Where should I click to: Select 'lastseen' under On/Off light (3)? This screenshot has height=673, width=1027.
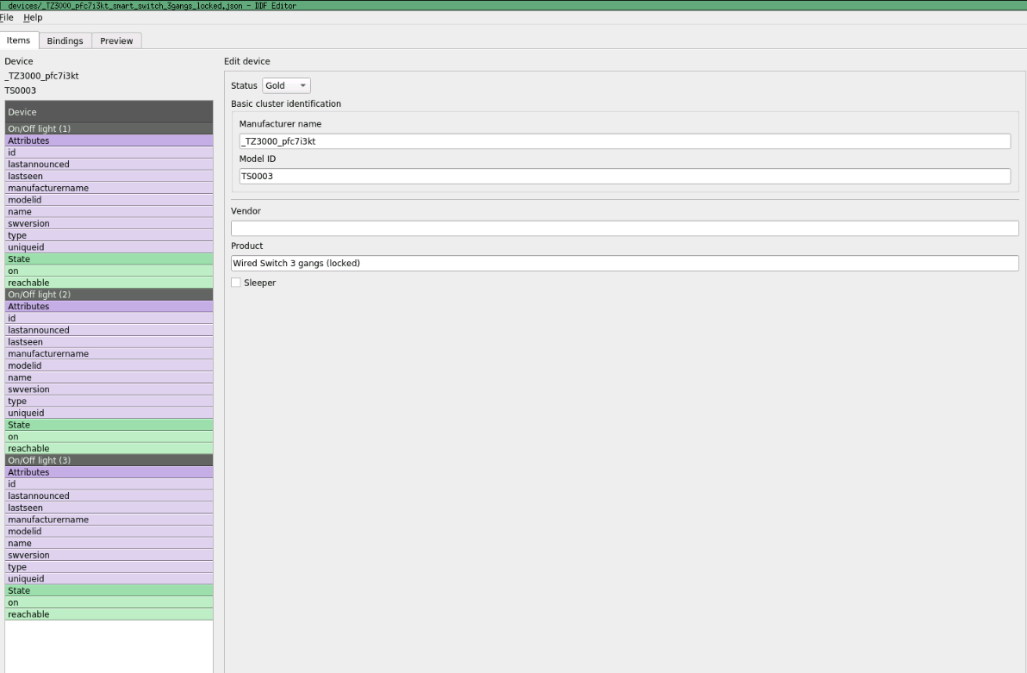point(109,508)
